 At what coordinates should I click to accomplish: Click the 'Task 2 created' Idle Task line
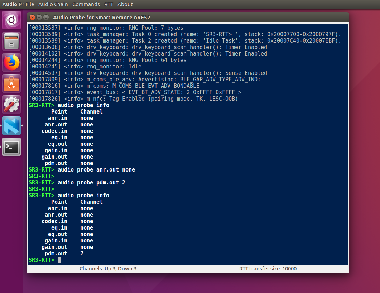pos(185,41)
